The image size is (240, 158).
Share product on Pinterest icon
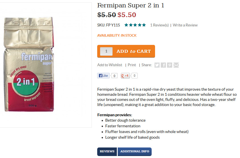170,65
